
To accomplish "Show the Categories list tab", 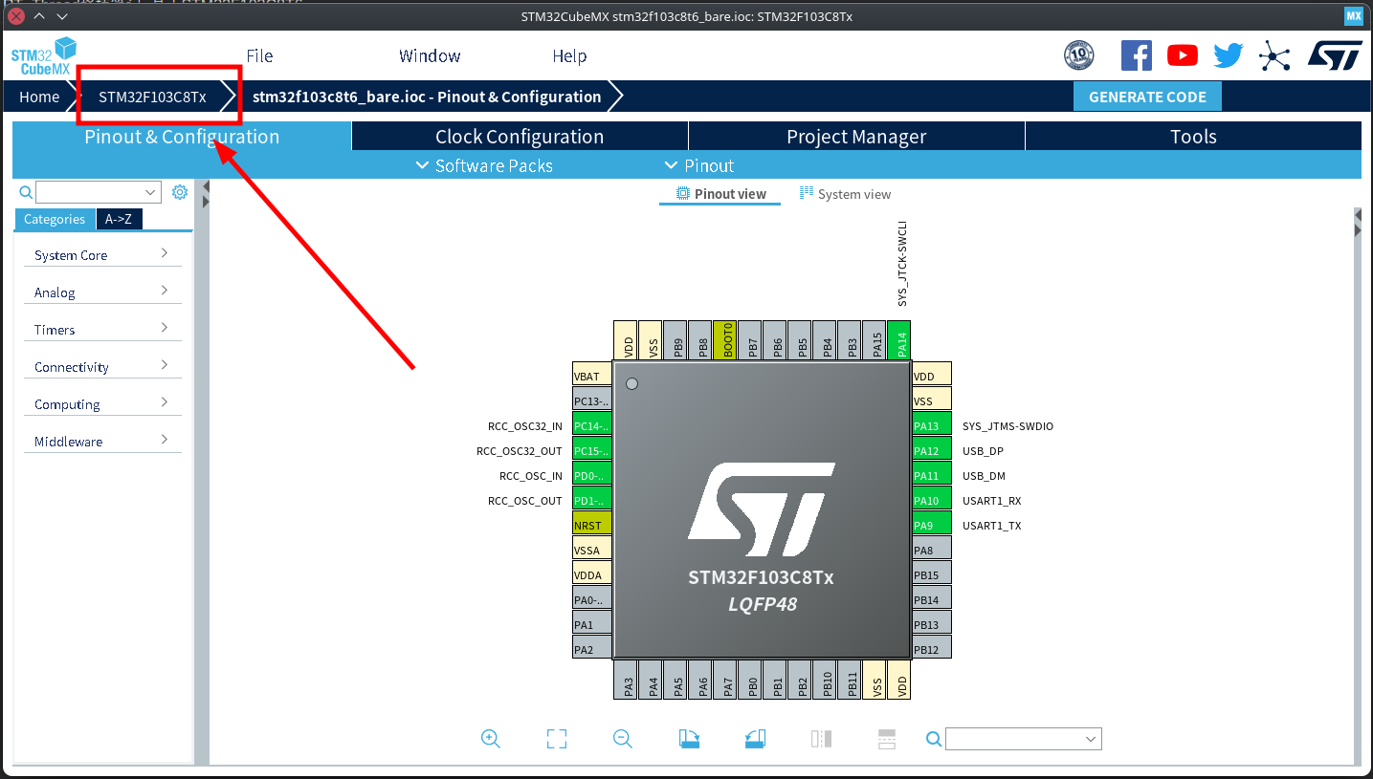I will pos(55,219).
